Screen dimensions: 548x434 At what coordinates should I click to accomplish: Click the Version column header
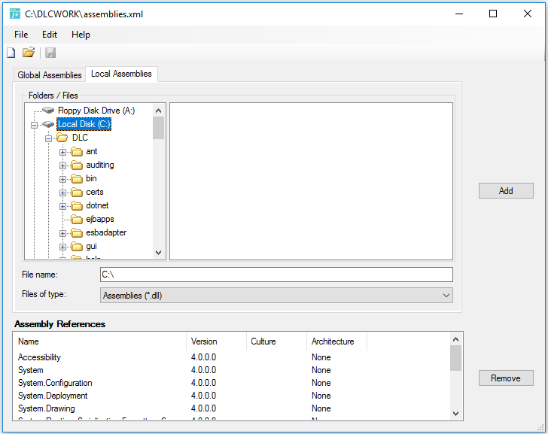tap(216, 341)
